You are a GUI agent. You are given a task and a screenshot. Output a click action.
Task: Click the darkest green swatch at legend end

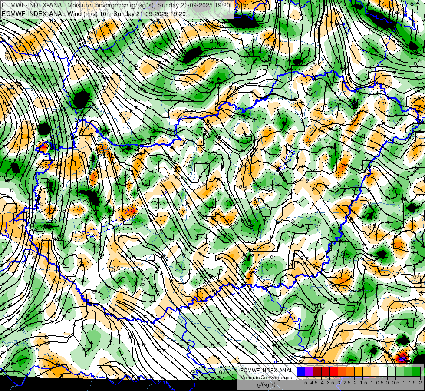coord(416,371)
